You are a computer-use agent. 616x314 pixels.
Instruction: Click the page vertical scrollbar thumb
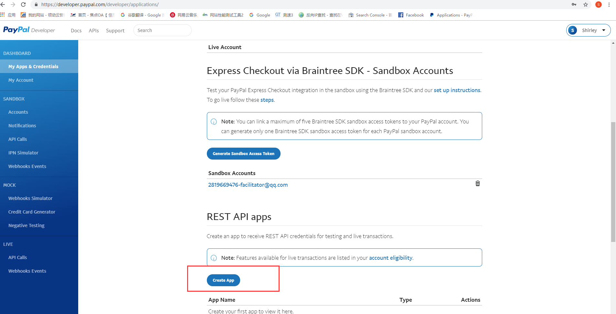[x=613, y=181]
